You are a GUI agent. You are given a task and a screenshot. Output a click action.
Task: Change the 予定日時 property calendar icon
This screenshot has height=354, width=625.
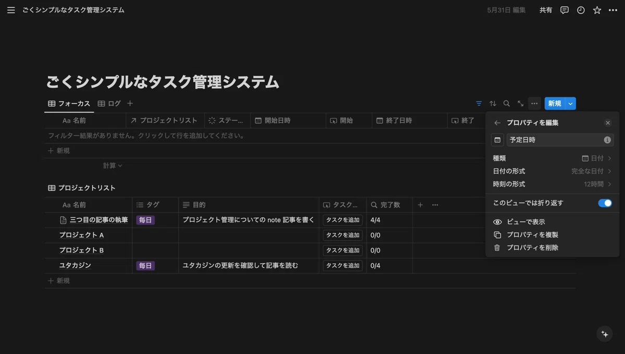point(497,140)
